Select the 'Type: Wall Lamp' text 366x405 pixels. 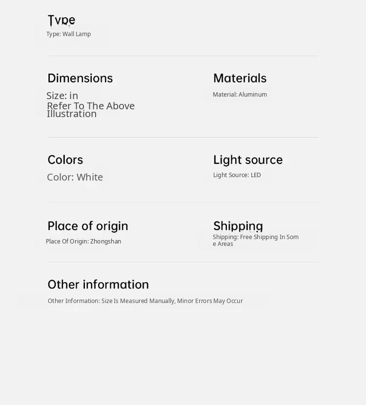click(x=68, y=34)
